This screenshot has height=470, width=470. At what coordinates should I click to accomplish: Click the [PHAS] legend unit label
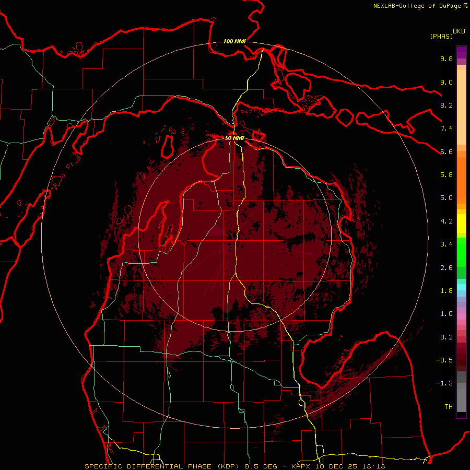coord(441,36)
